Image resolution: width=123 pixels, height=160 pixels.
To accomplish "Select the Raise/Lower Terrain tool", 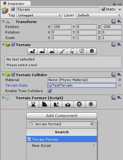I will (33, 51).
